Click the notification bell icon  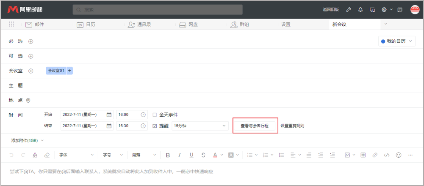[360, 10]
